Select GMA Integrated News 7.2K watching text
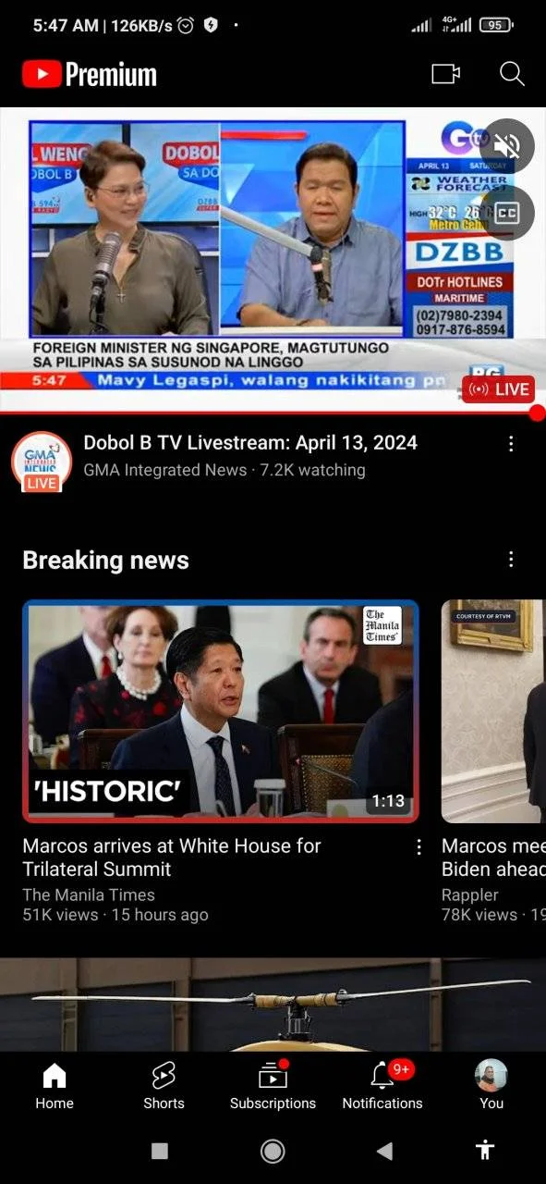The image size is (546, 1184). (224, 470)
